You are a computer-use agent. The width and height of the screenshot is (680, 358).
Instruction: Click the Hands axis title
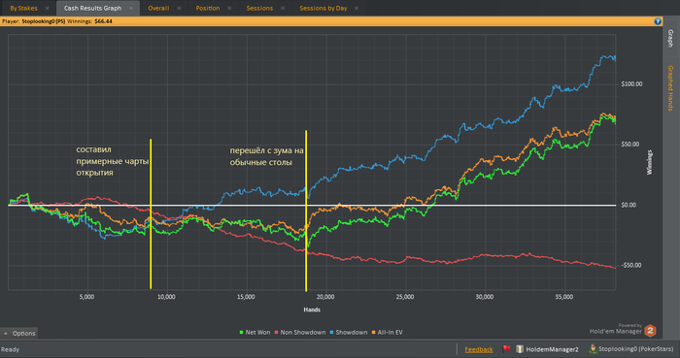pos(312,309)
